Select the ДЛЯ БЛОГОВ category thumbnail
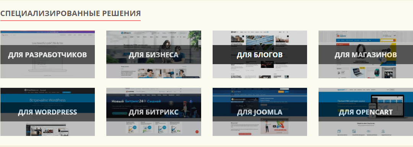This screenshot has height=147, width=413. 260,55
